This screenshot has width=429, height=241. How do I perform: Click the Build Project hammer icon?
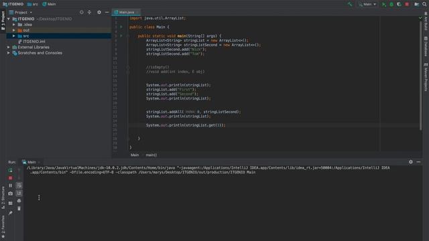point(350,4)
